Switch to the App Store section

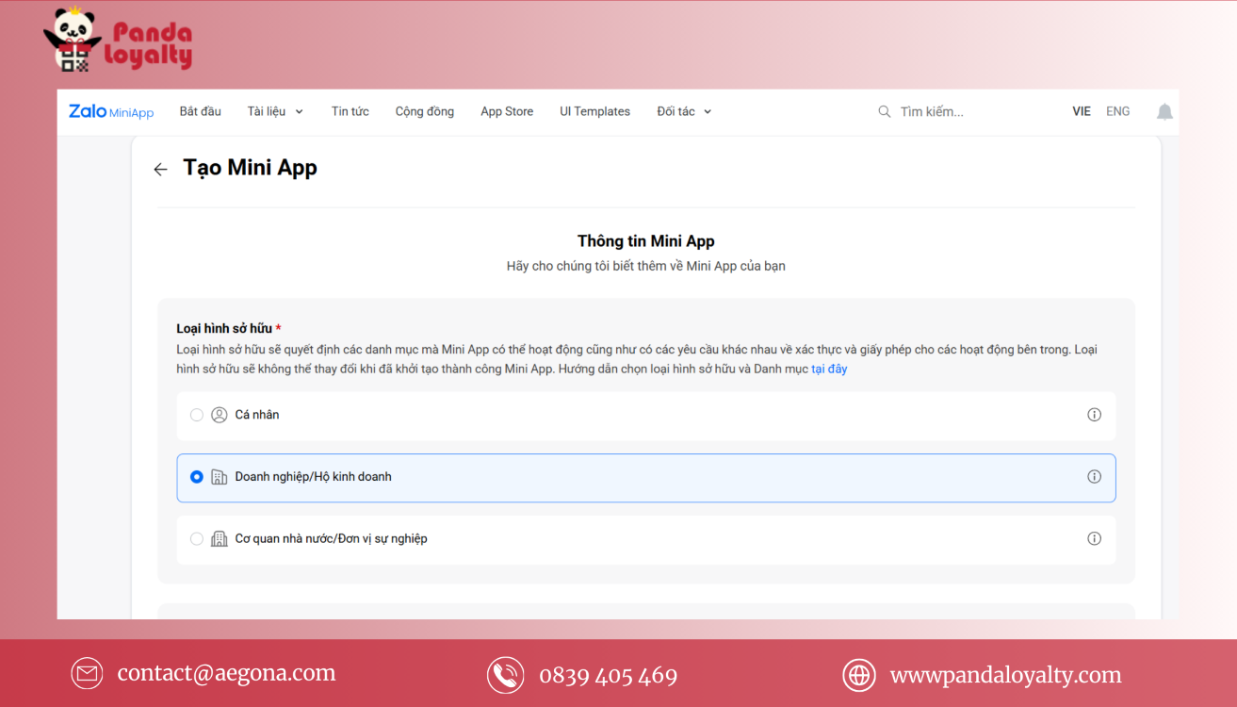[506, 111]
